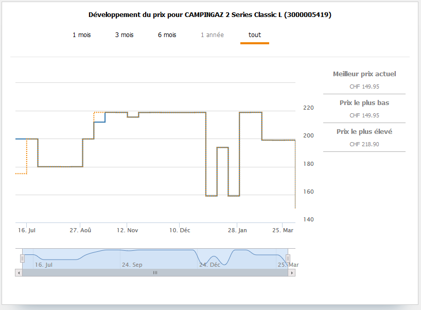Click the left navigator range handle
The height and width of the screenshot is (310, 421).
click(x=22, y=259)
